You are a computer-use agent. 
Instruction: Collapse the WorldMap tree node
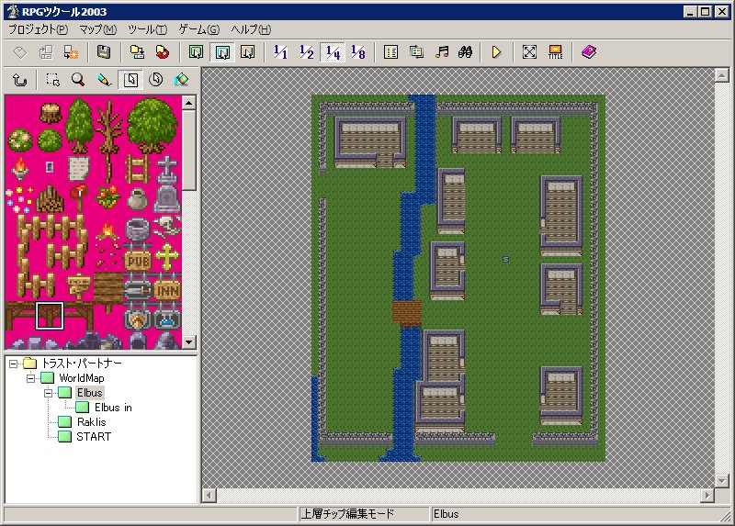30,378
